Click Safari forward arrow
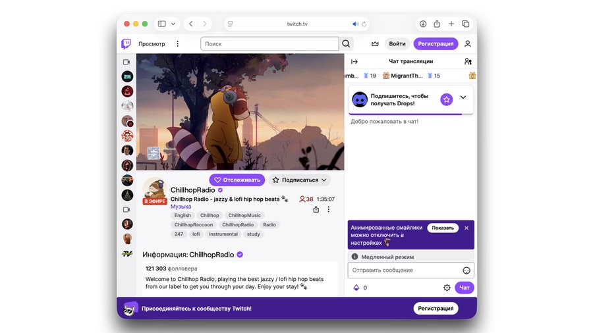593x333 pixels. pyautogui.click(x=205, y=24)
